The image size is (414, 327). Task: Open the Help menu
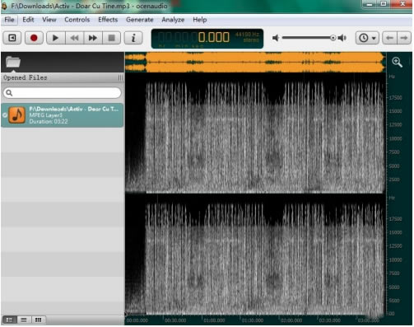(199, 20)
